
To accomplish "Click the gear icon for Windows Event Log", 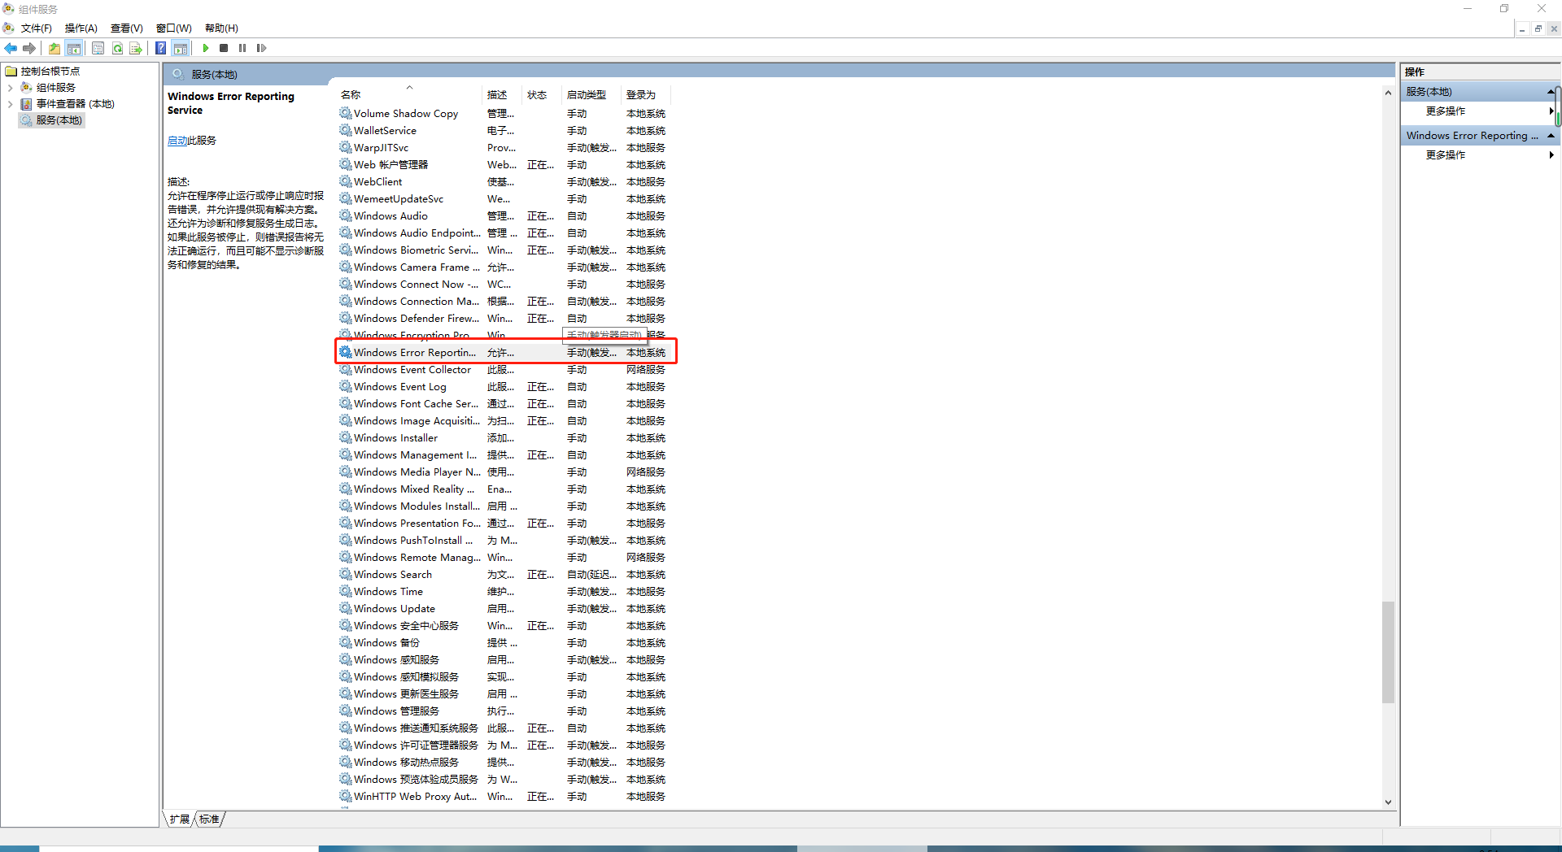I will [346, 386].
